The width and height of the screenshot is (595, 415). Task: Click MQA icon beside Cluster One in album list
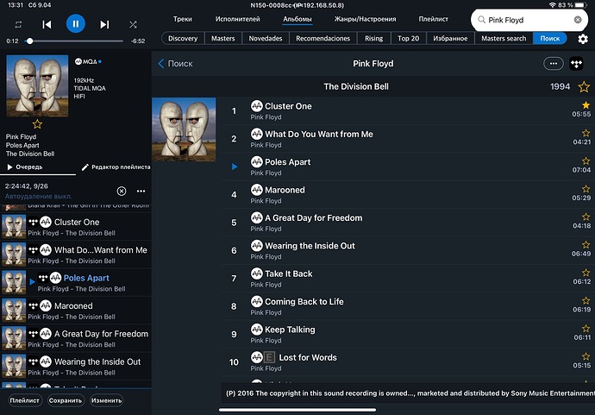click(257, 105)
